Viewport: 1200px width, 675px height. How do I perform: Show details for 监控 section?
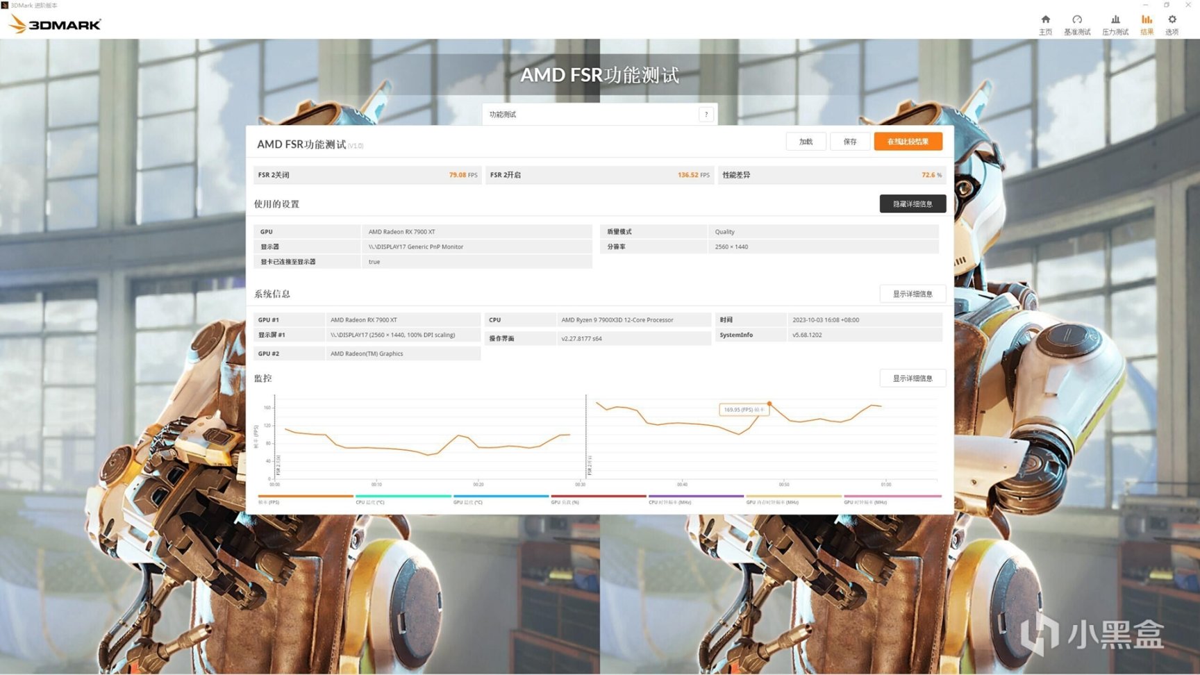[x=912, y=378]
